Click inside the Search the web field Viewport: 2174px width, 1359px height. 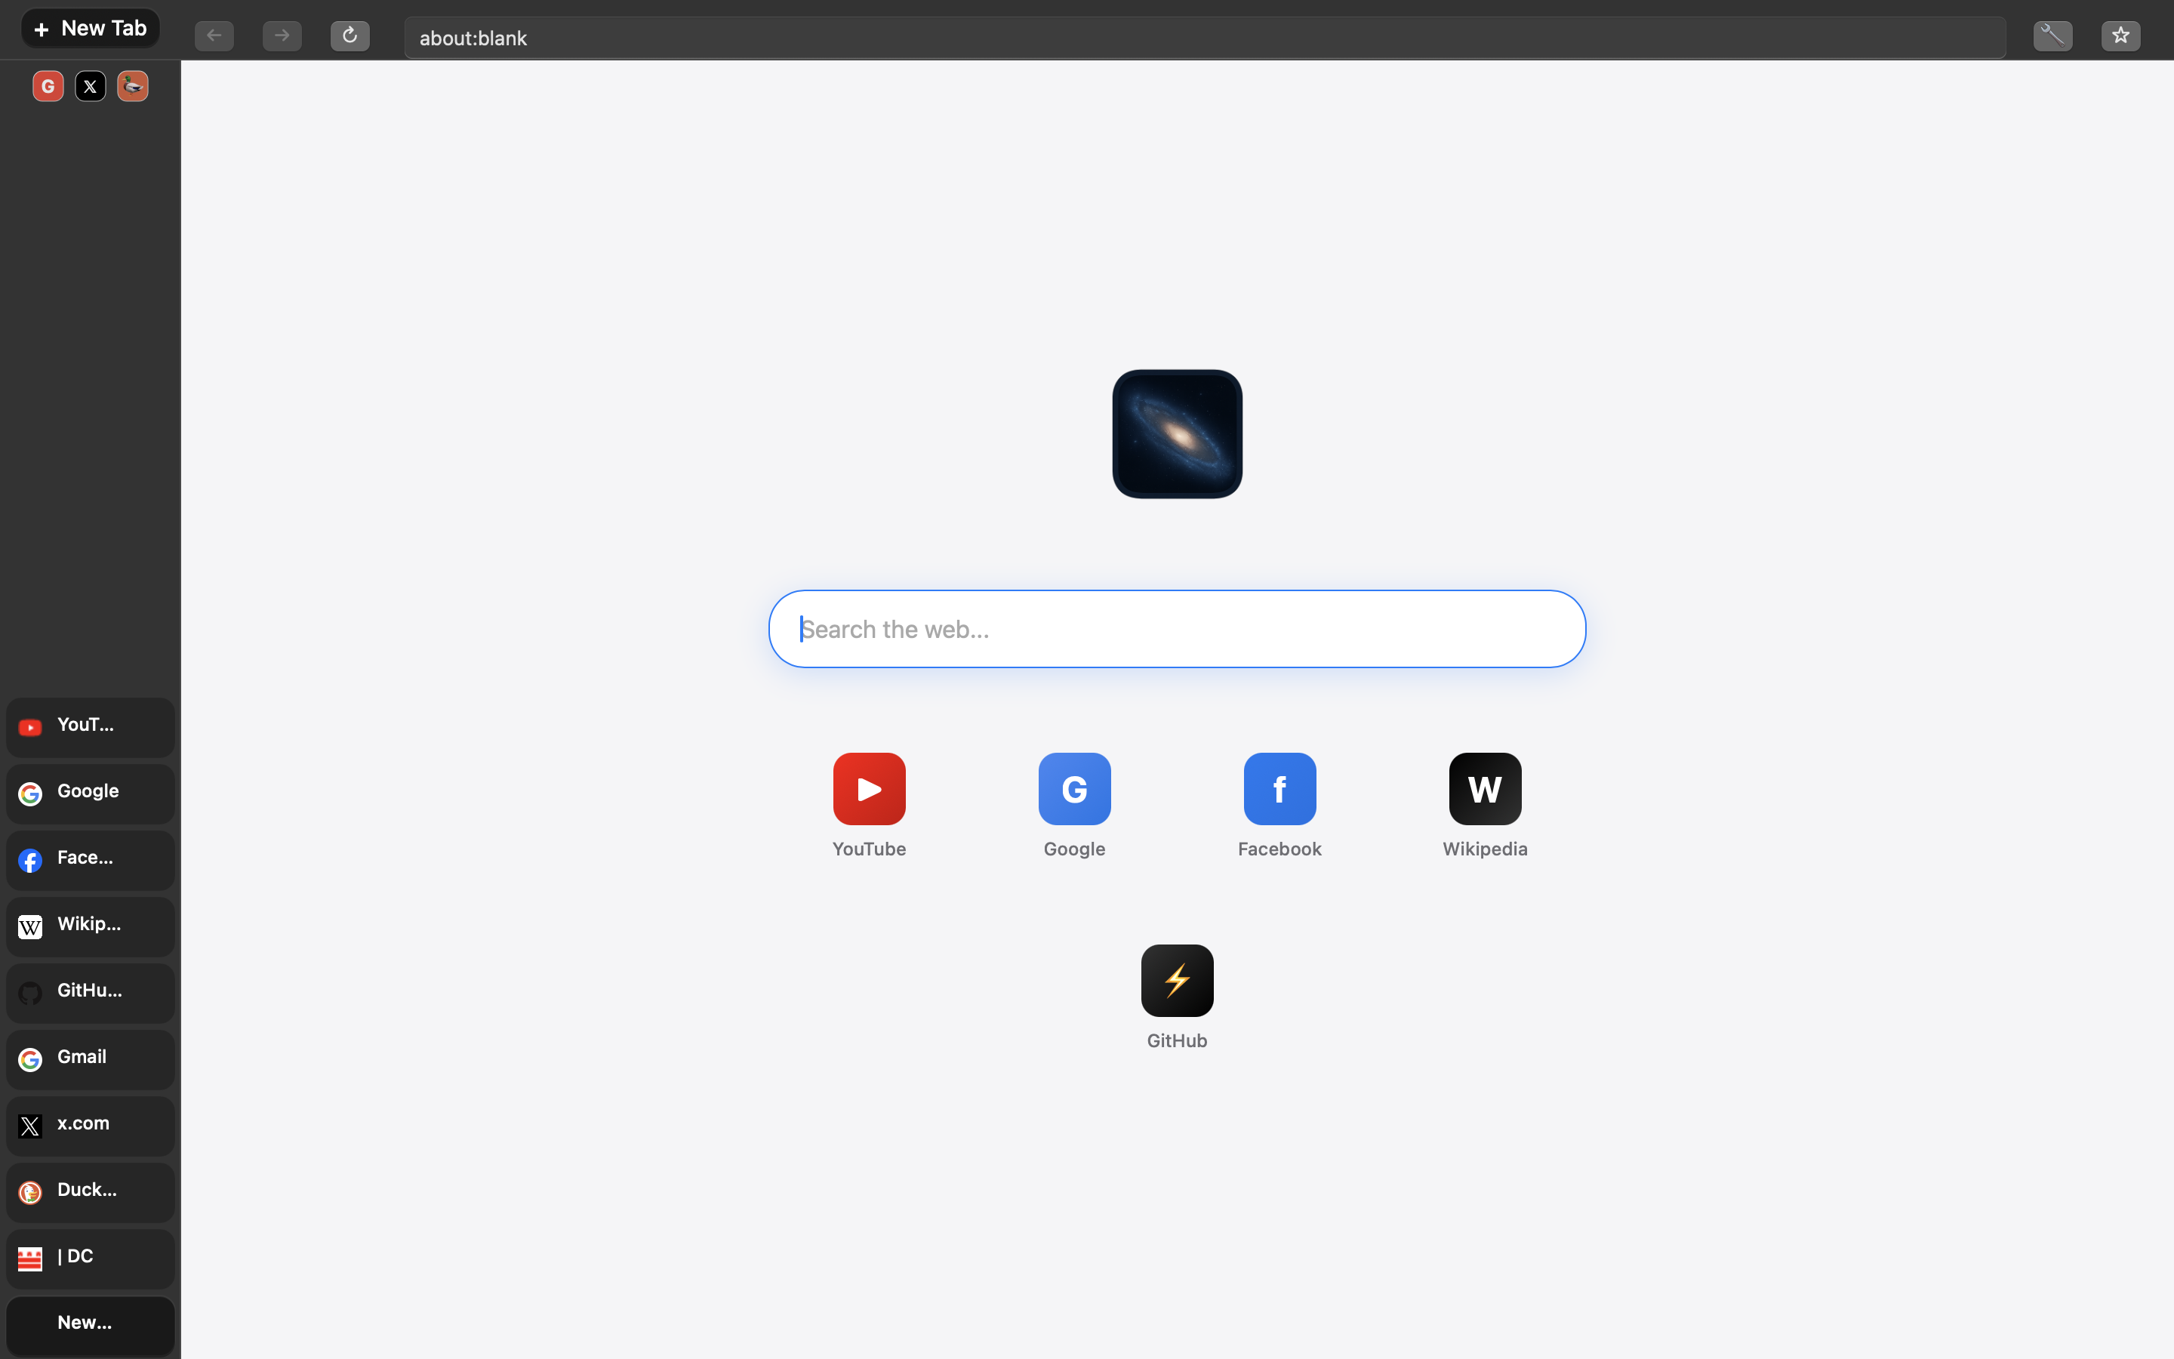click(1176, 628)
